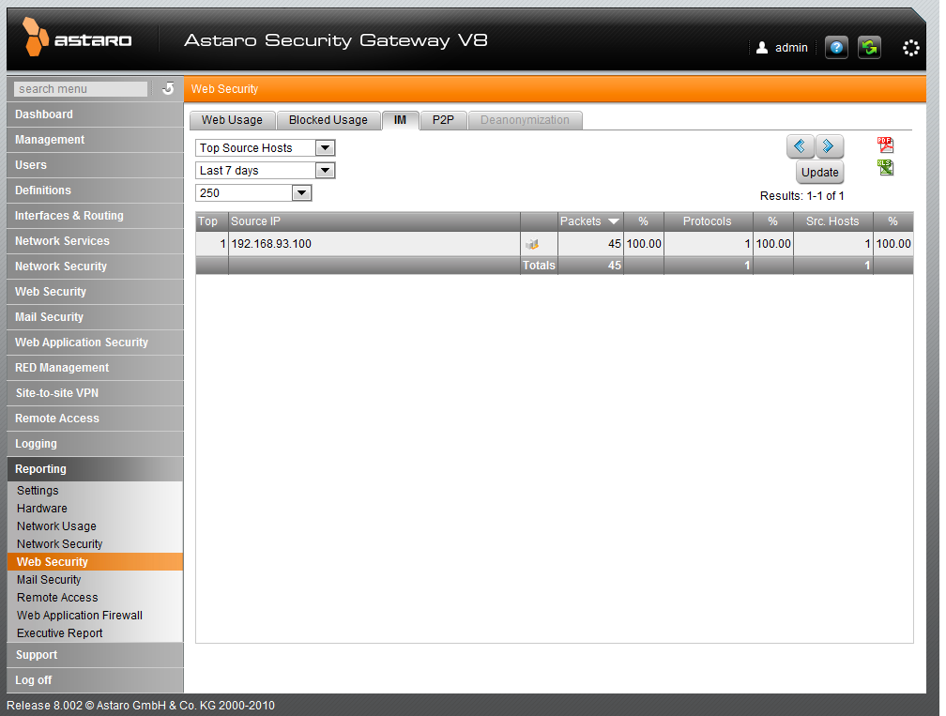Export report as XLS spreadsheet icon
946x716 pixels.
(x=885, y=167)
